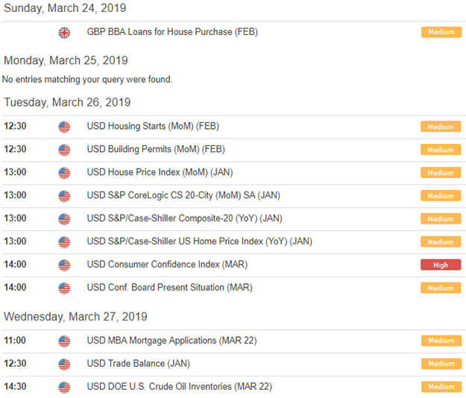Screen dimensions: 466x398
Task: Click US flag next to MBA Mortgage Applications
Action: click(64, 341)
